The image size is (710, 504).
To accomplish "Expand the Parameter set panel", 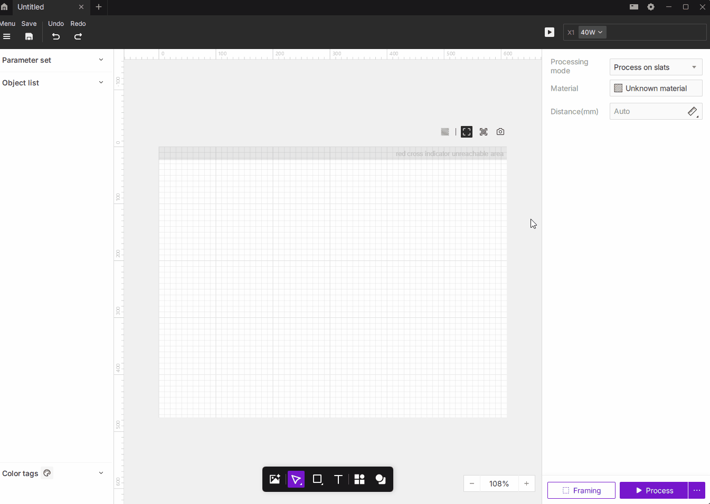I will click(x=101, y=60).
